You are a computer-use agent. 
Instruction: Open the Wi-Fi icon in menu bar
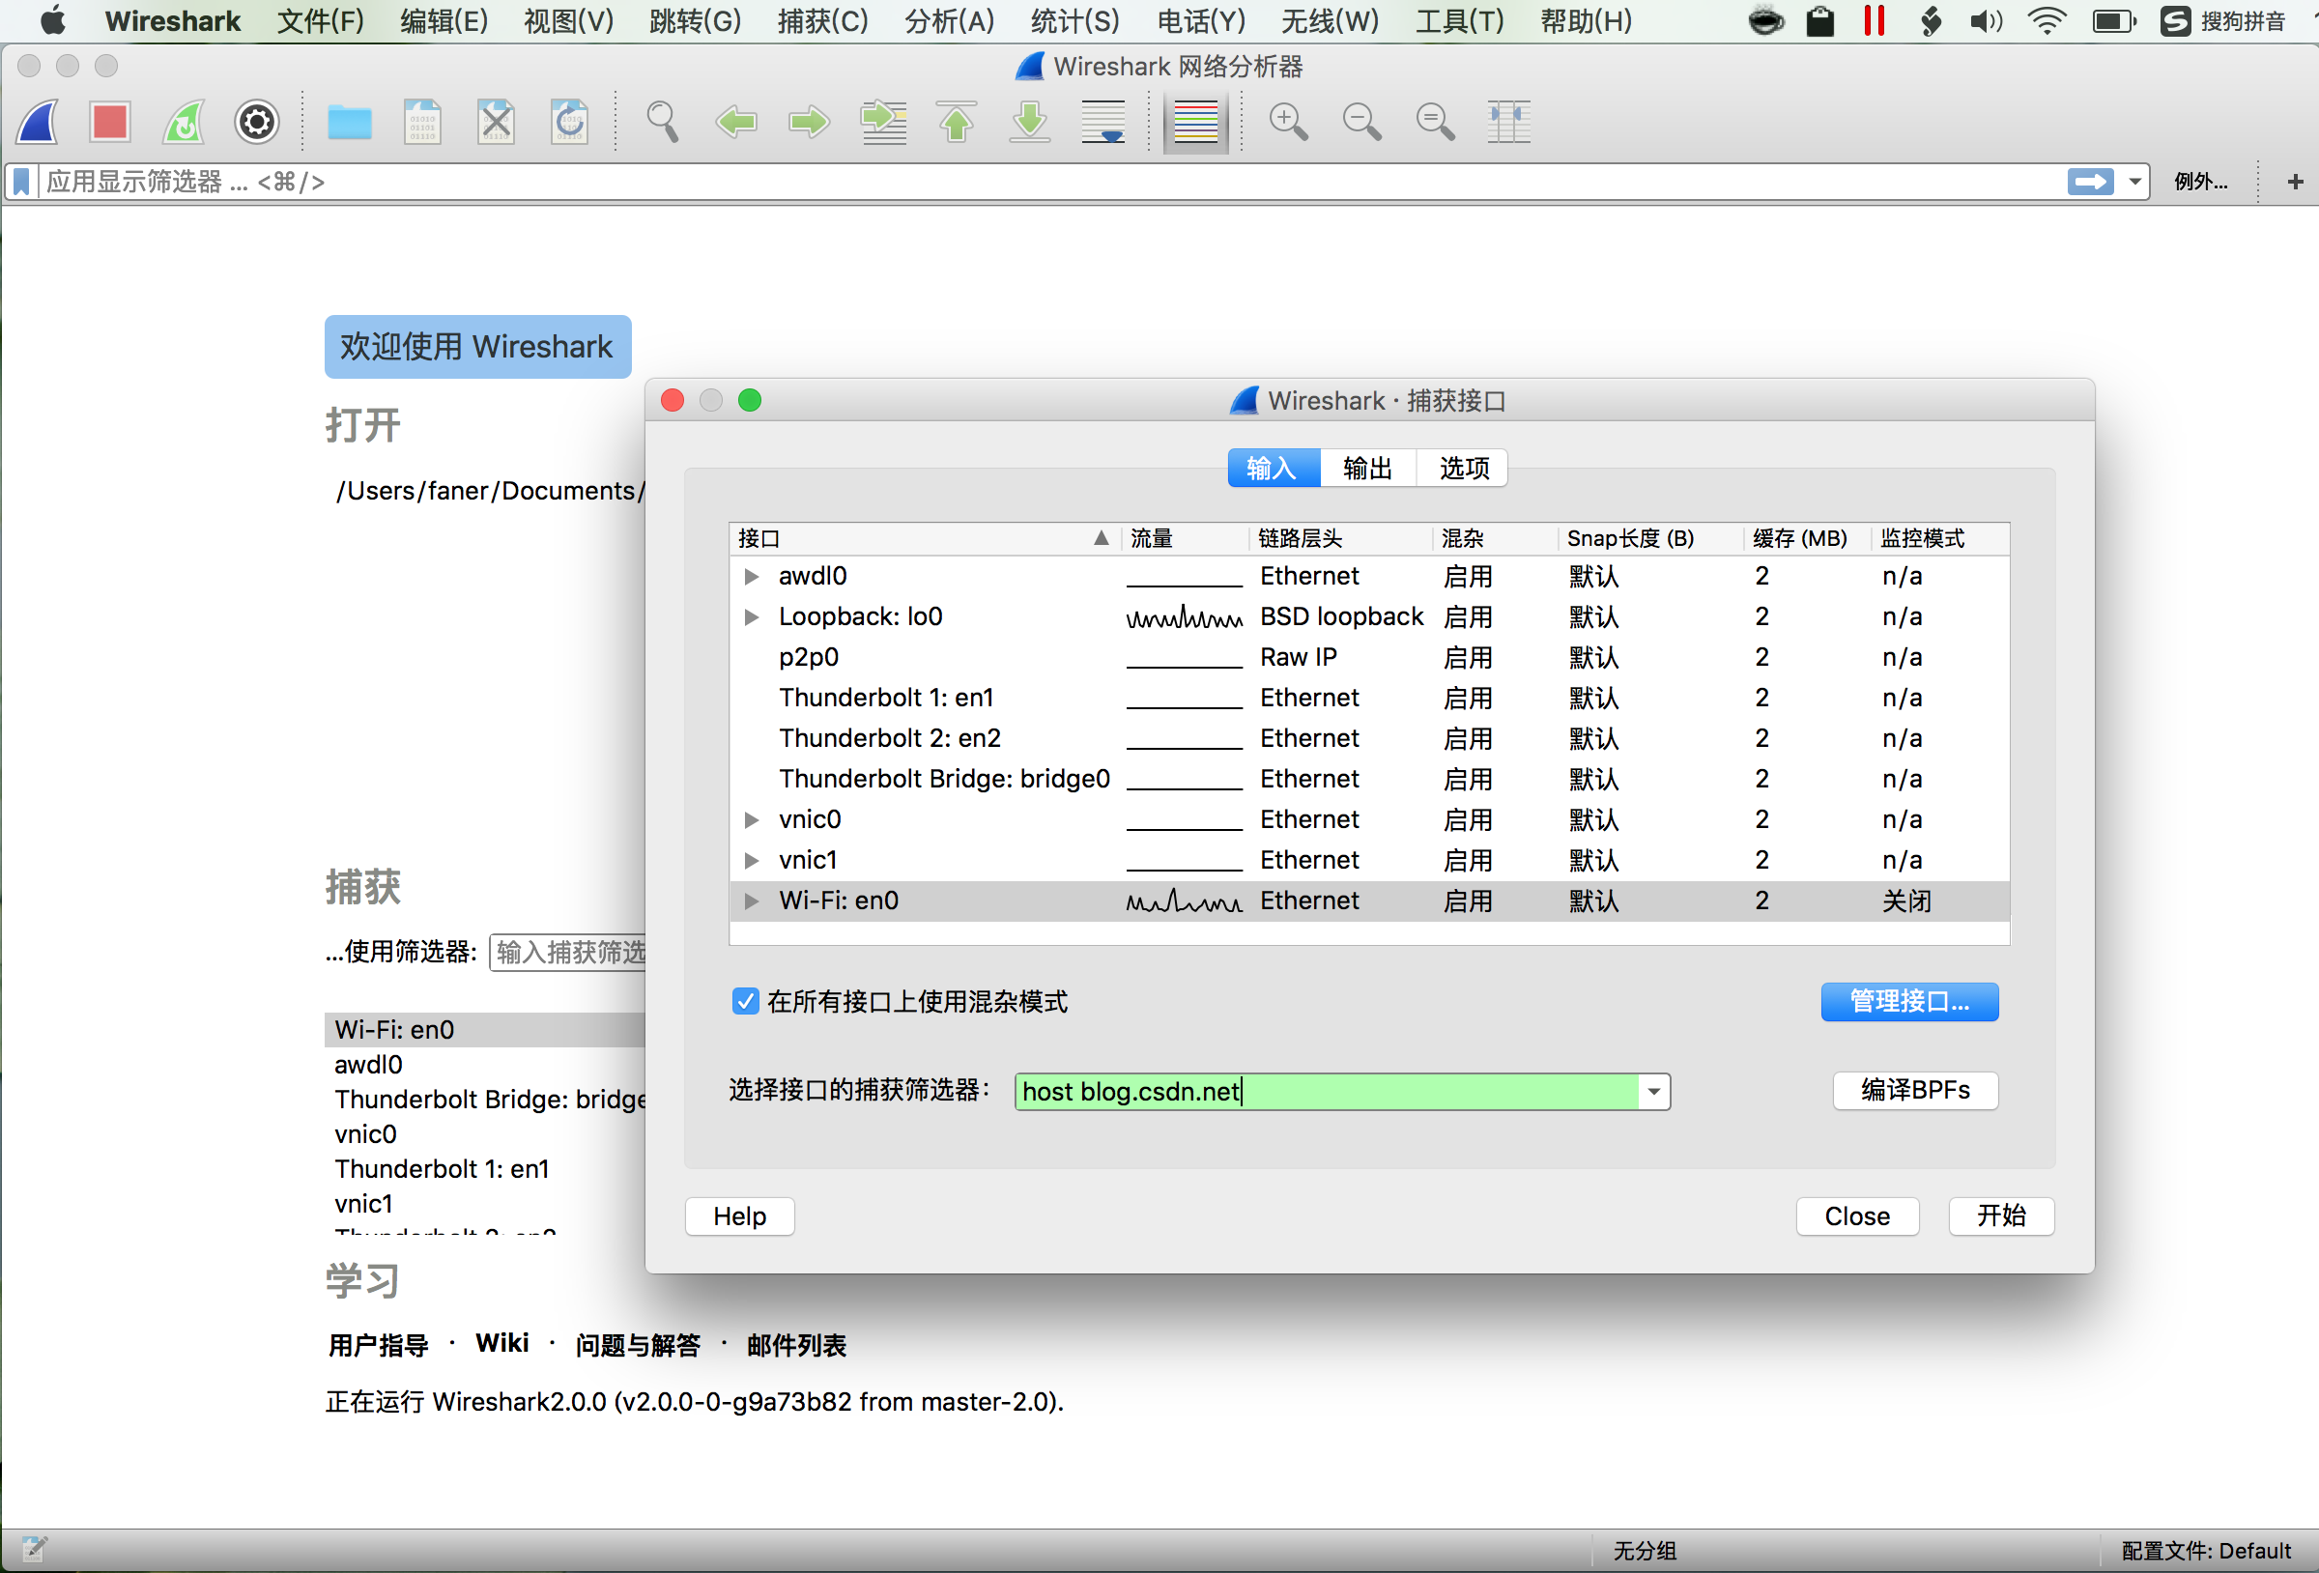(2046, 21)
